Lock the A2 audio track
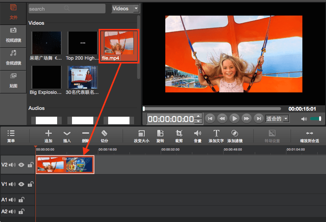Image resolution: width=326 pixels, height=222 pixels. point(21,211)
